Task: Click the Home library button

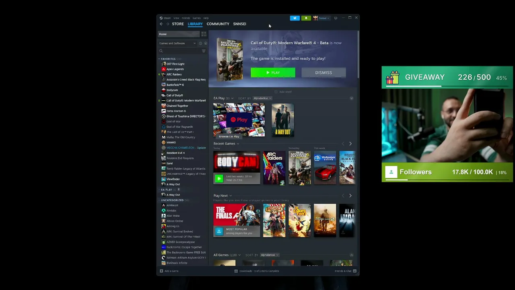Action: coord(179,34)
